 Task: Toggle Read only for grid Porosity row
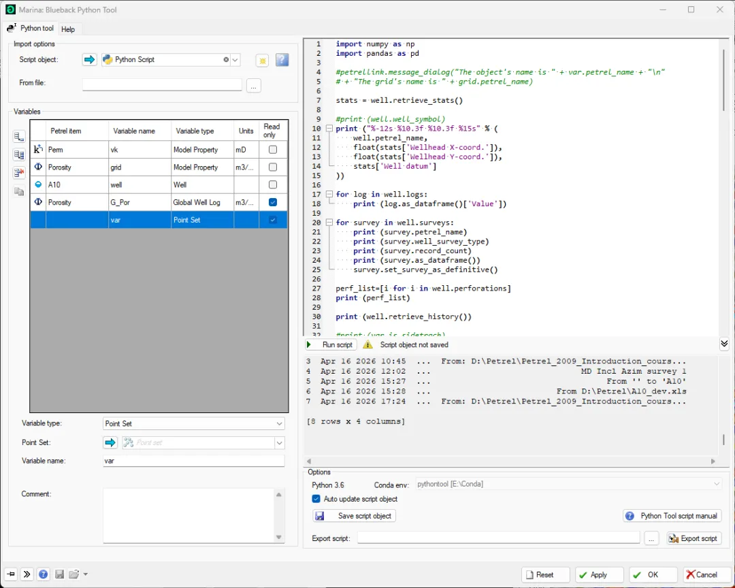pyautogui.click(x=273, y=167)
